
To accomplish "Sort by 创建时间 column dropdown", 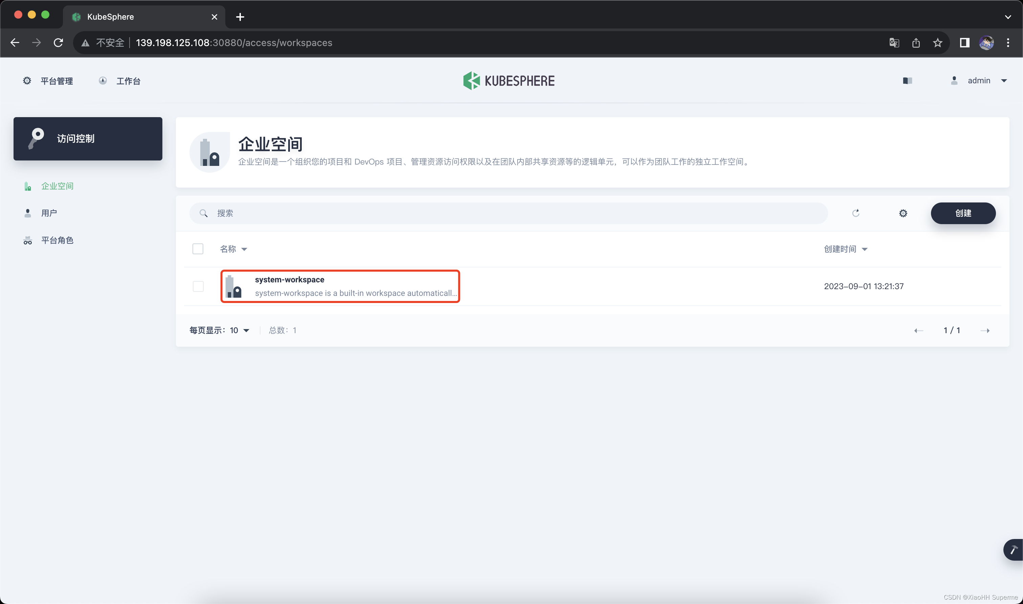I will (845, 249).
